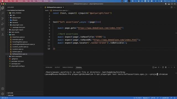Click feedback icon in status bar
Image resolution: width=177 pixels, height=99 pixels.
(171, 98)
